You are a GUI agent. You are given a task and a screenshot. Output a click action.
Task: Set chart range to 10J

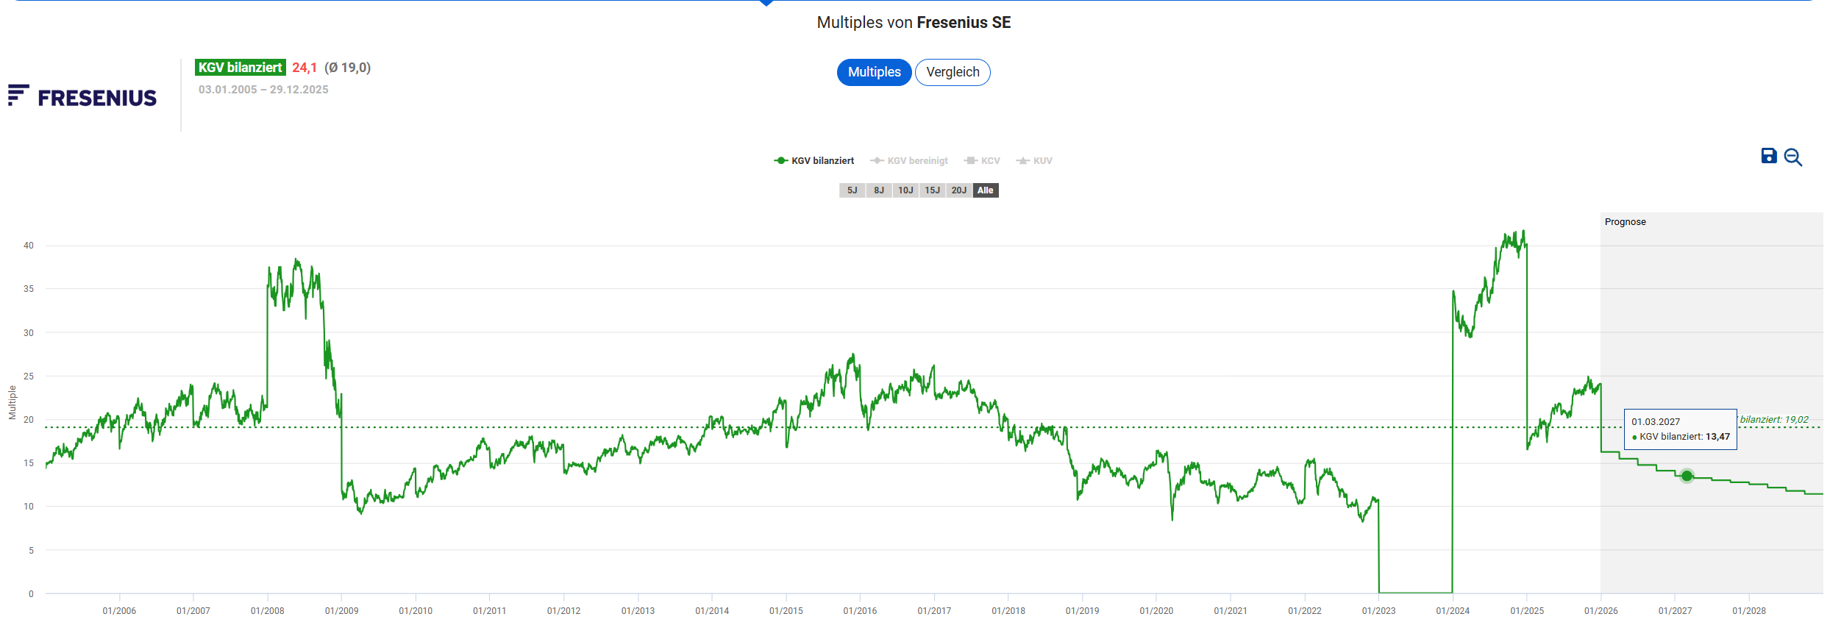[x=905, y=190]
